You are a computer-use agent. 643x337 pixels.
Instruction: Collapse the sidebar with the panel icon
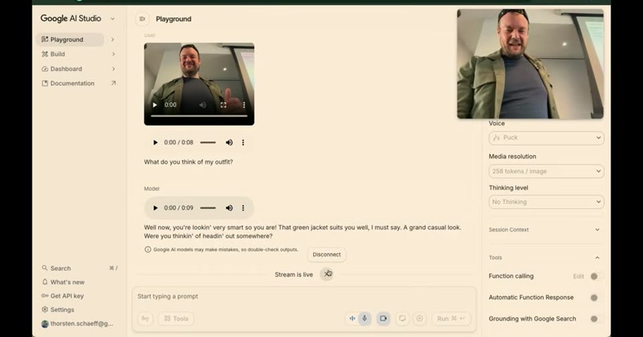click(x=142, y=19)
